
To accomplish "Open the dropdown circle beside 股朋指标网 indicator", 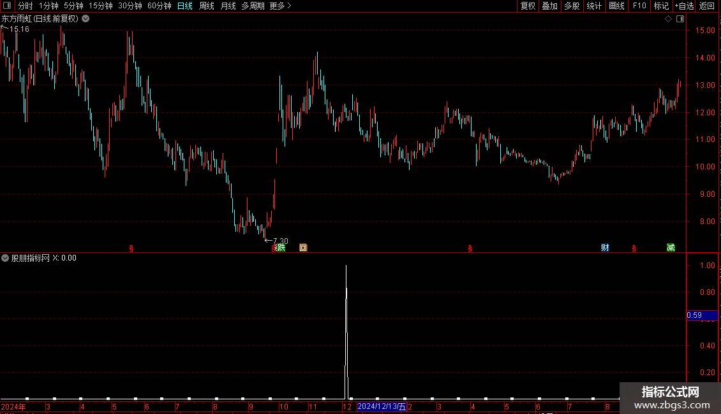I will (x=5, y=258).
